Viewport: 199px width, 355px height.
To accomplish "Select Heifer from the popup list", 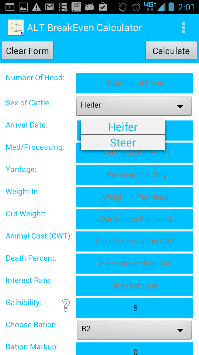I will tap(123, 127).
